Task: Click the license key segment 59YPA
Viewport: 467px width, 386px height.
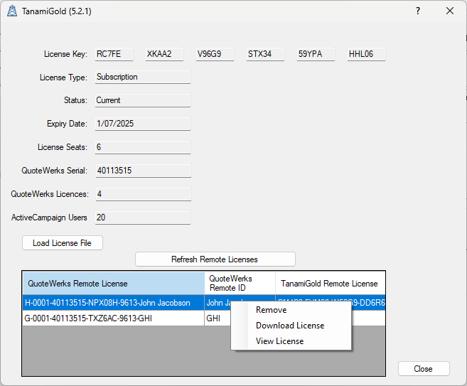Action: 315,54
